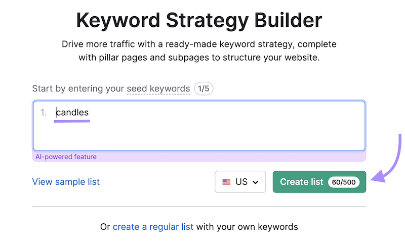Click the 60/500 limit counter badge
This screenshot has height=246, width=405.
[x=344, y=182]
